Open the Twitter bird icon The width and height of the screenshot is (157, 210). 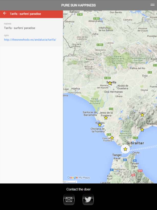88,199
